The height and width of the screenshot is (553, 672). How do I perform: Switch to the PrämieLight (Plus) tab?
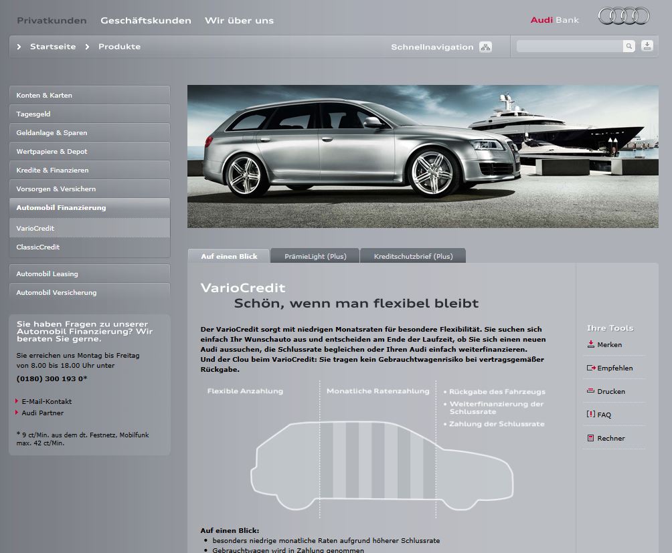coord(315,256)
